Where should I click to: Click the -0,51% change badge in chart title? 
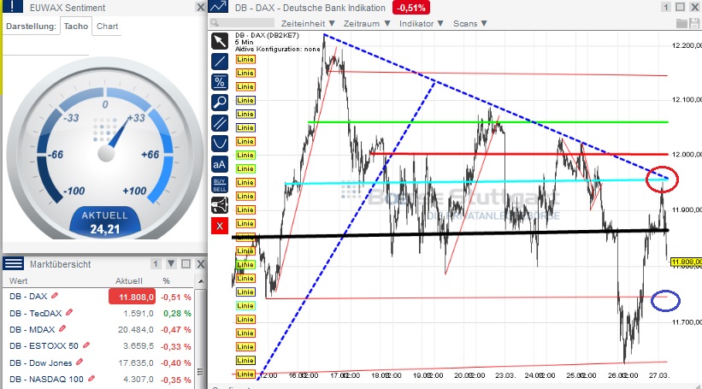[411, 8]
